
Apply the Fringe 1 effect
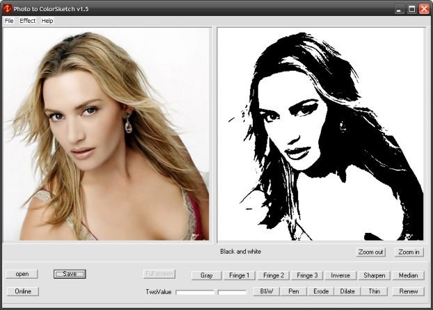(239, 275)
